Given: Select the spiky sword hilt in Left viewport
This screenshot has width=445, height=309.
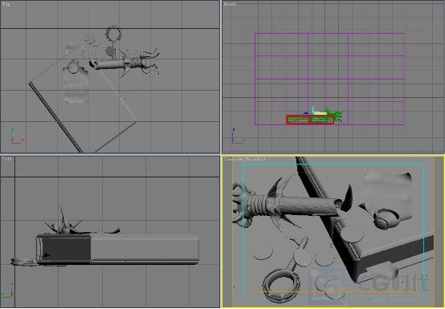Looking at the screenshot, I should (x=65, y=222).
